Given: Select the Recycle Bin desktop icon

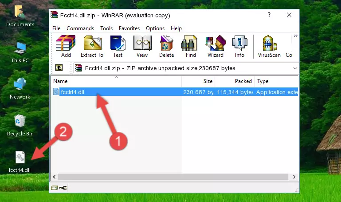Looking at the screenshot, I should point(20,126).
